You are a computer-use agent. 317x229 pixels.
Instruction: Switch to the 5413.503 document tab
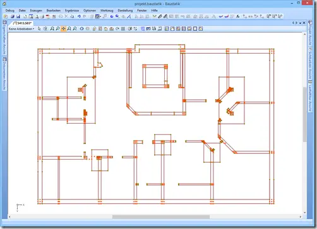pos(23,23)
